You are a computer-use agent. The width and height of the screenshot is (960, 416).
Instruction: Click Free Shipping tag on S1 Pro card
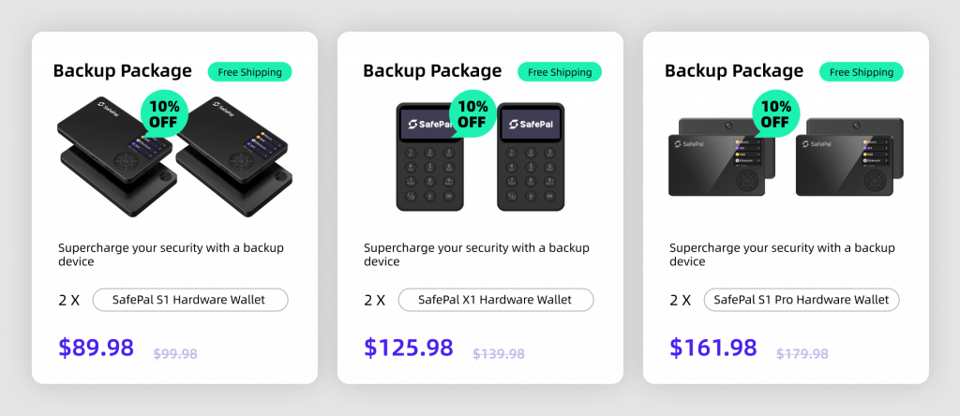click(x=862, y=72)
